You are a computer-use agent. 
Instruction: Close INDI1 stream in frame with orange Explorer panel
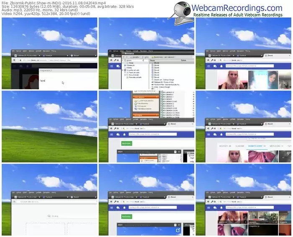(x=179, y=151)
